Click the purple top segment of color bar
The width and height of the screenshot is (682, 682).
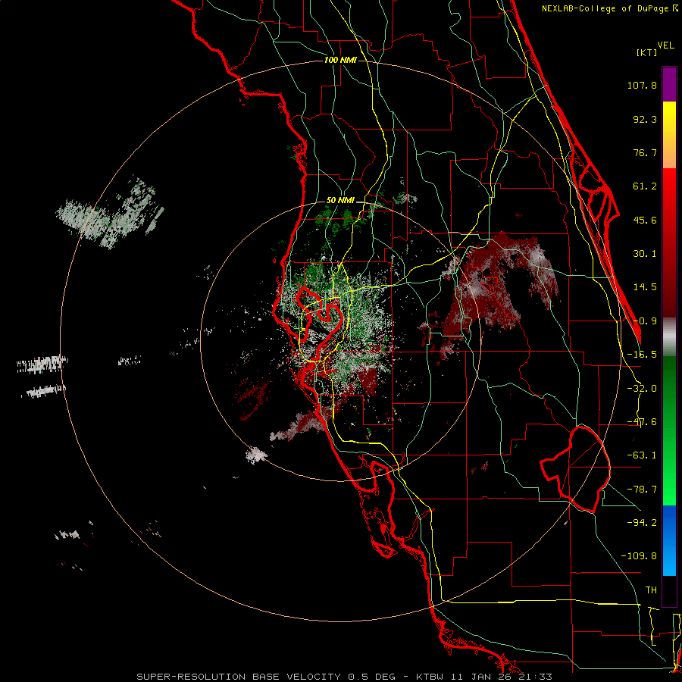tap(669, 85)
